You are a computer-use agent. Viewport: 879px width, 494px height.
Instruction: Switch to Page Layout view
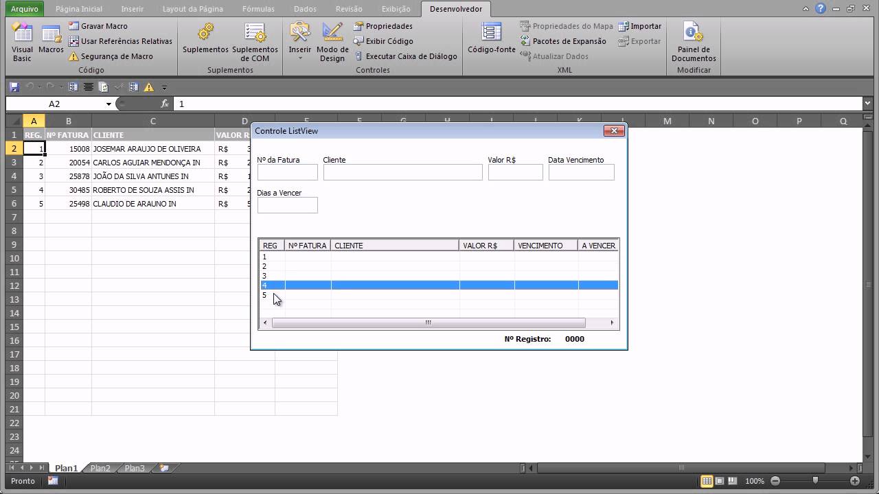(x=719, y=481)
